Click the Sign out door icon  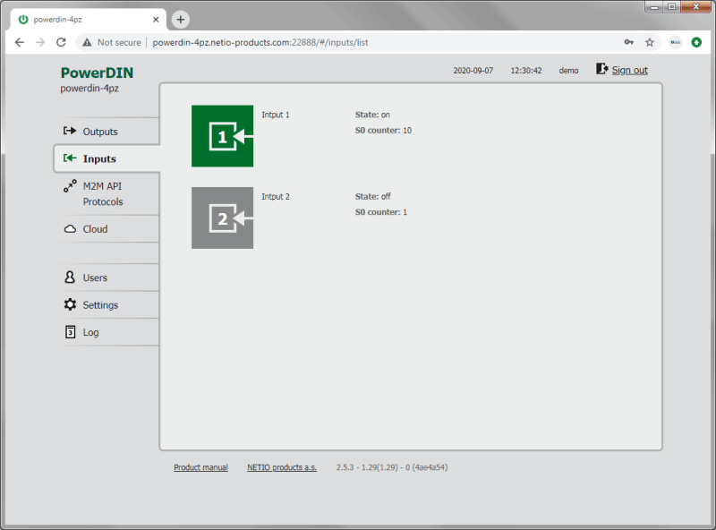[x=601, y=69]
